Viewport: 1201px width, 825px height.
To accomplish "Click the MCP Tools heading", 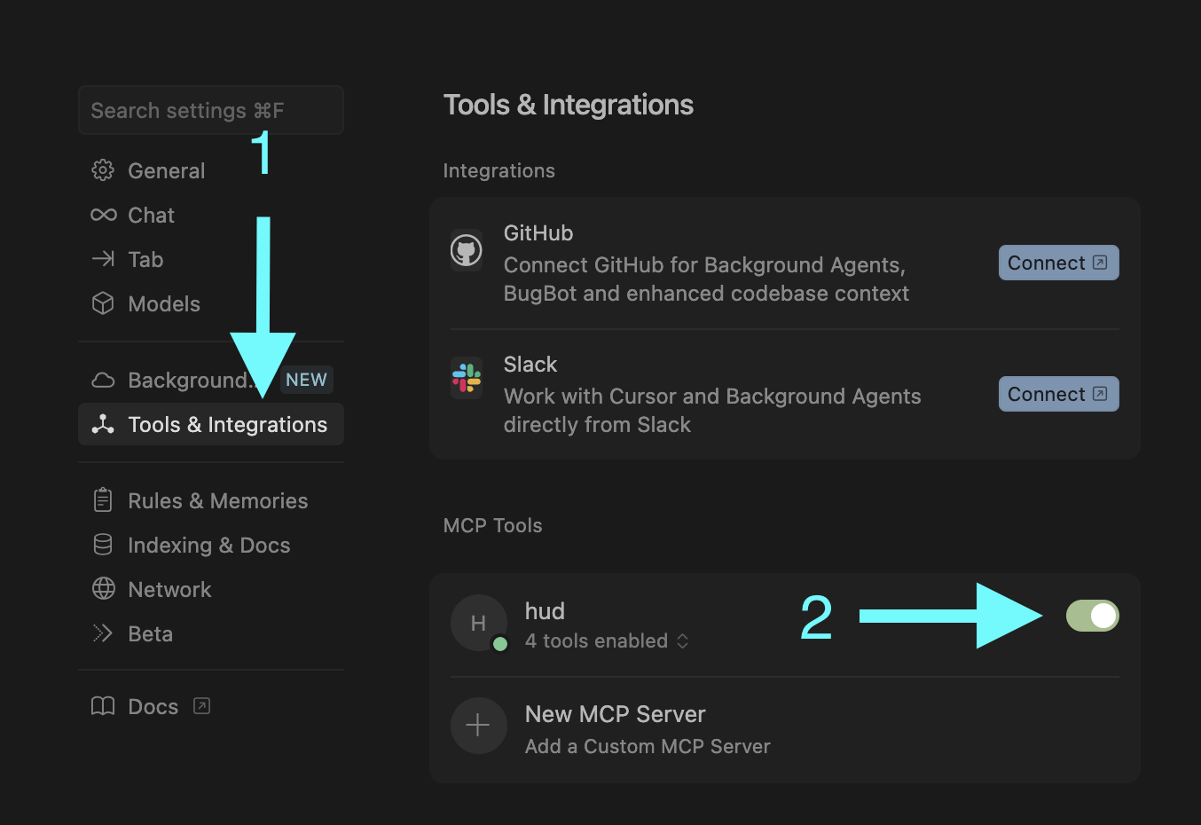I will [492, 525].
